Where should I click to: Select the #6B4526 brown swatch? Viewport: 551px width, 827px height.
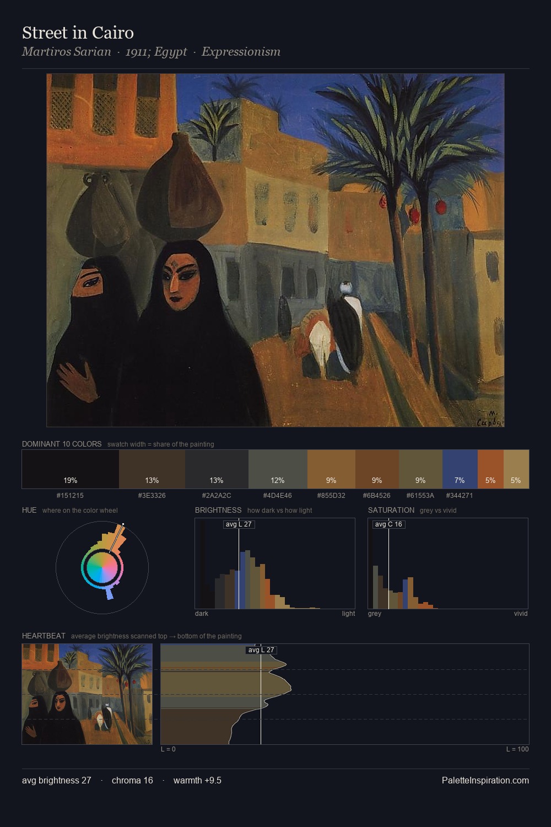377,469
